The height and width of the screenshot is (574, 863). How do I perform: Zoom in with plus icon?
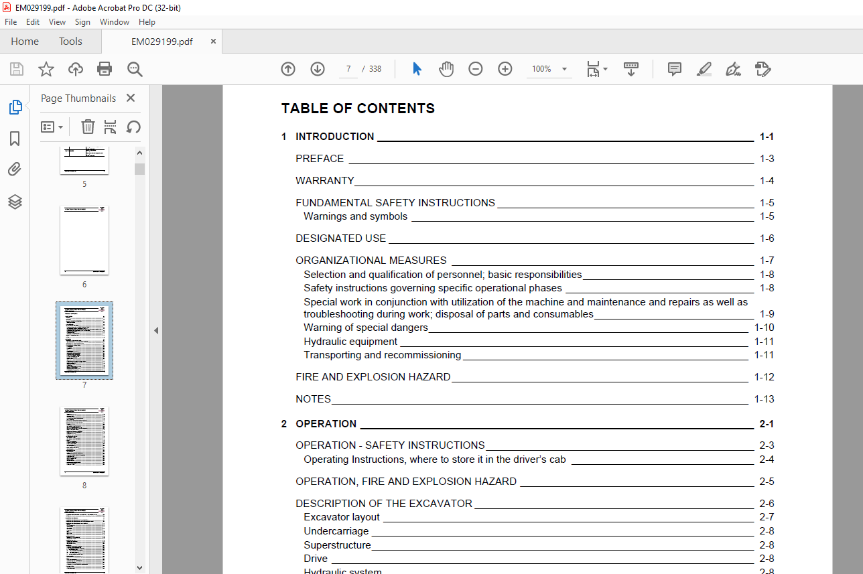(x=505, y=69)
